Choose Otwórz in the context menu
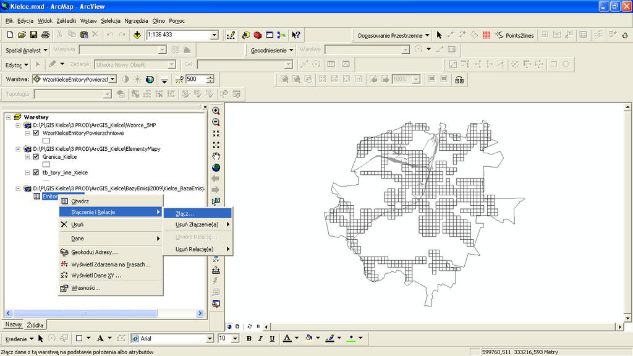 tap(111, 201)
